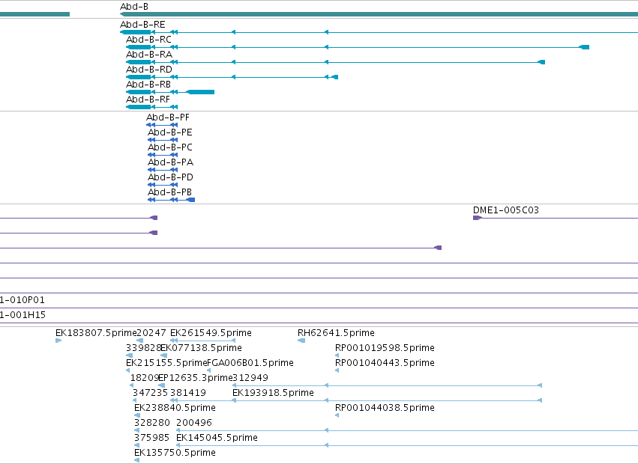
Task: Click the rightmost exon of Abd-B-RA
Action: point(541,62)
